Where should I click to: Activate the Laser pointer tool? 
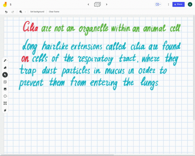pos(5,110)
